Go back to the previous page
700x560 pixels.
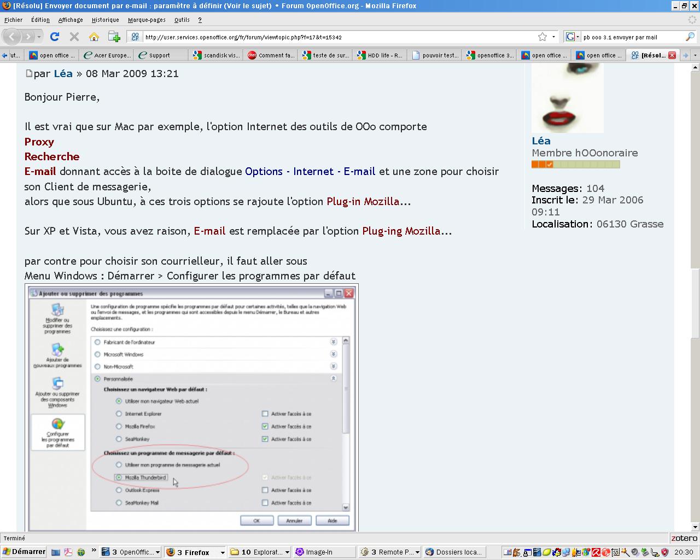13,37
